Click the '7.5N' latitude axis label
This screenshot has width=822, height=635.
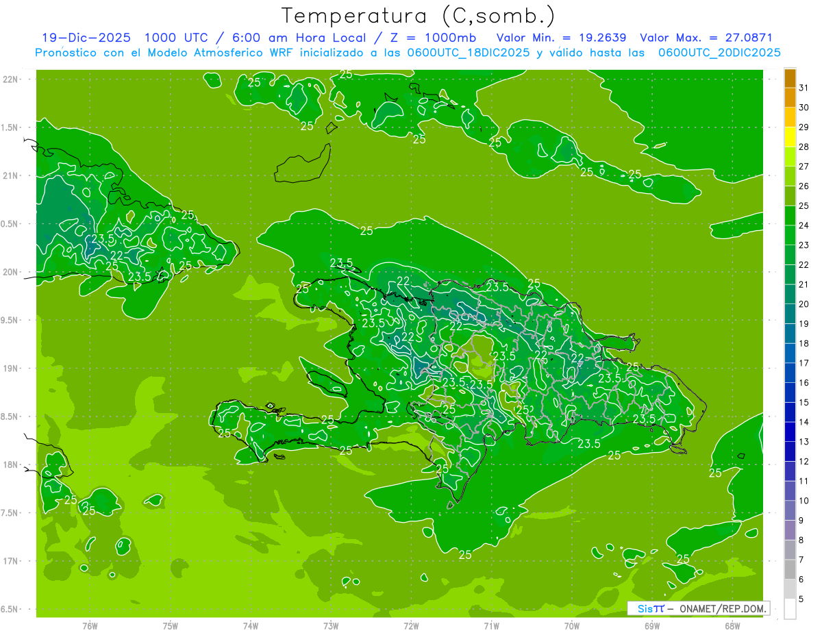coord(11,512)
